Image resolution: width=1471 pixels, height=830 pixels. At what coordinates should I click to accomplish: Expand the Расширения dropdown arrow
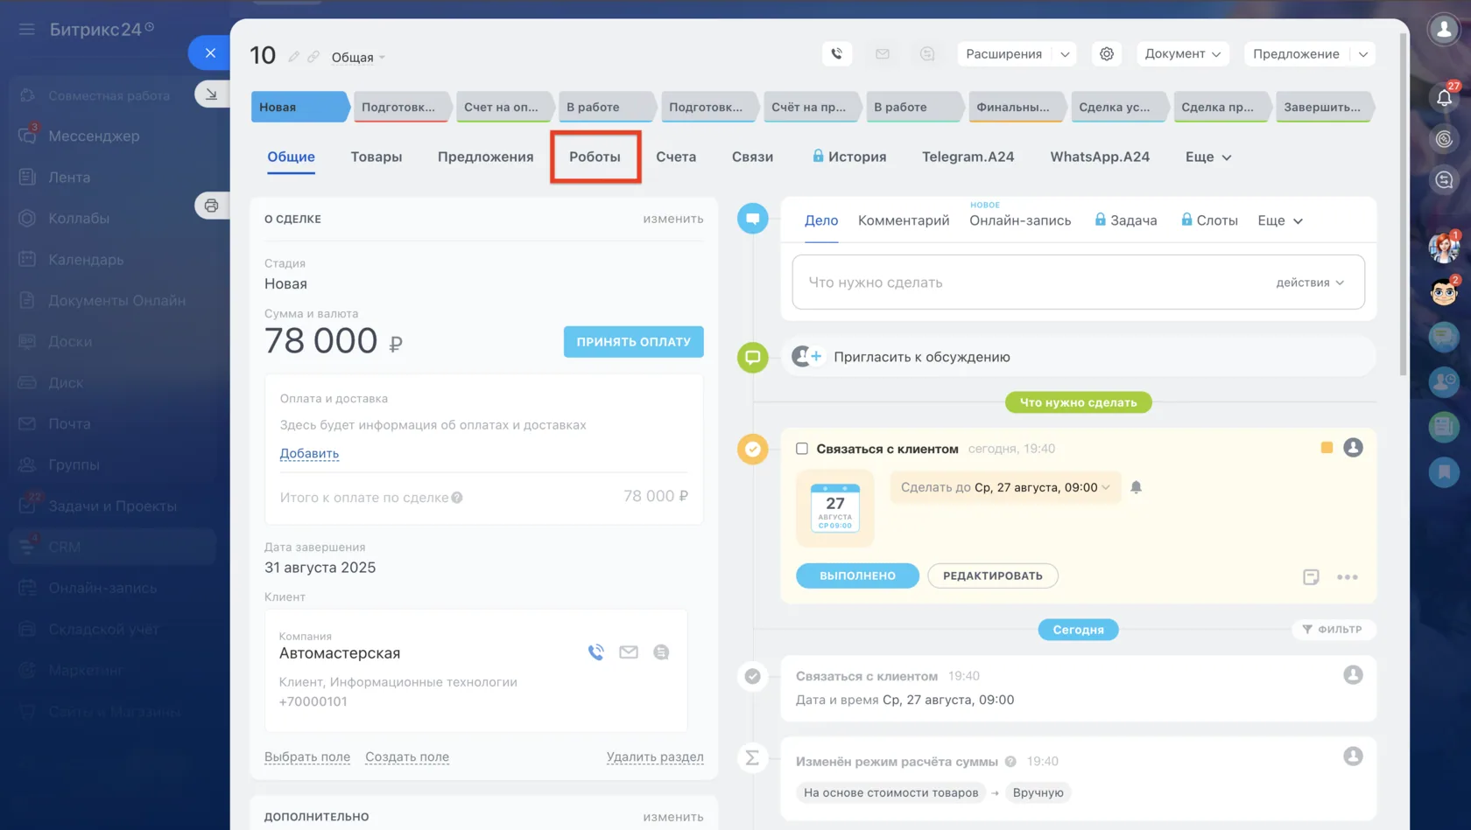click(x=1065, y=54)
